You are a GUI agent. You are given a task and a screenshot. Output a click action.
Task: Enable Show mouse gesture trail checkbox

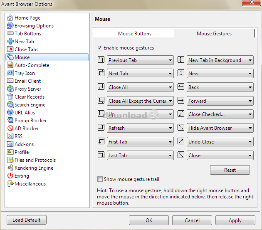(x=100, y=179)
